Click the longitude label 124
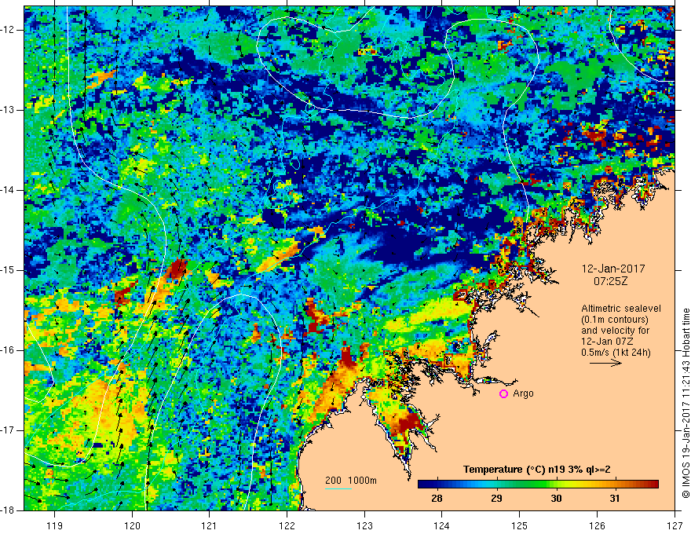Image resolution: width=691 pixels, height=534 pixels. (441, 525)
